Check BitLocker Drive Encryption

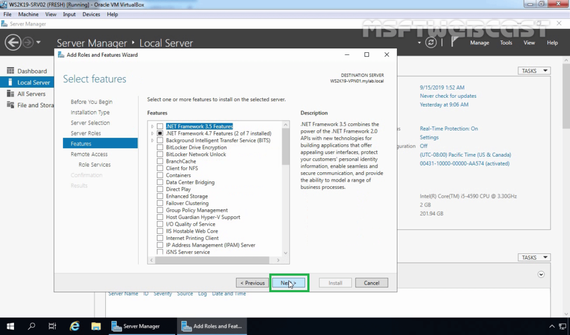(160, 147)
